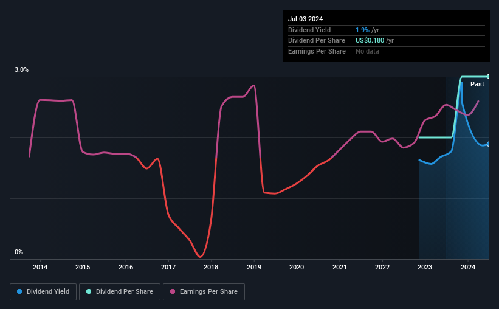Select the 2021 label on the timeline axis
The height and width of the screenshot is (309, 499).
(340, 267)
